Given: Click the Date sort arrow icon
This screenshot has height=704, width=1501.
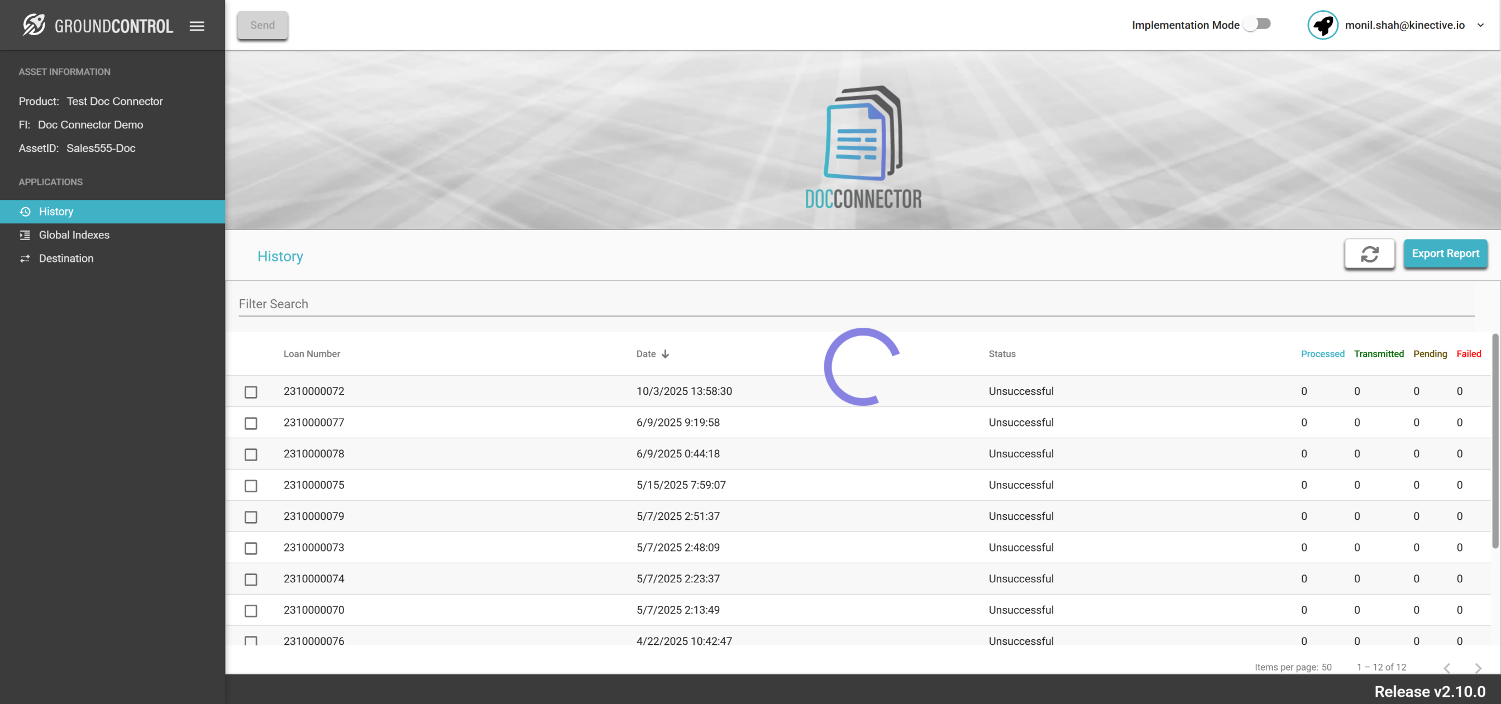Looking at the screenshot, I should pos(665,354).
